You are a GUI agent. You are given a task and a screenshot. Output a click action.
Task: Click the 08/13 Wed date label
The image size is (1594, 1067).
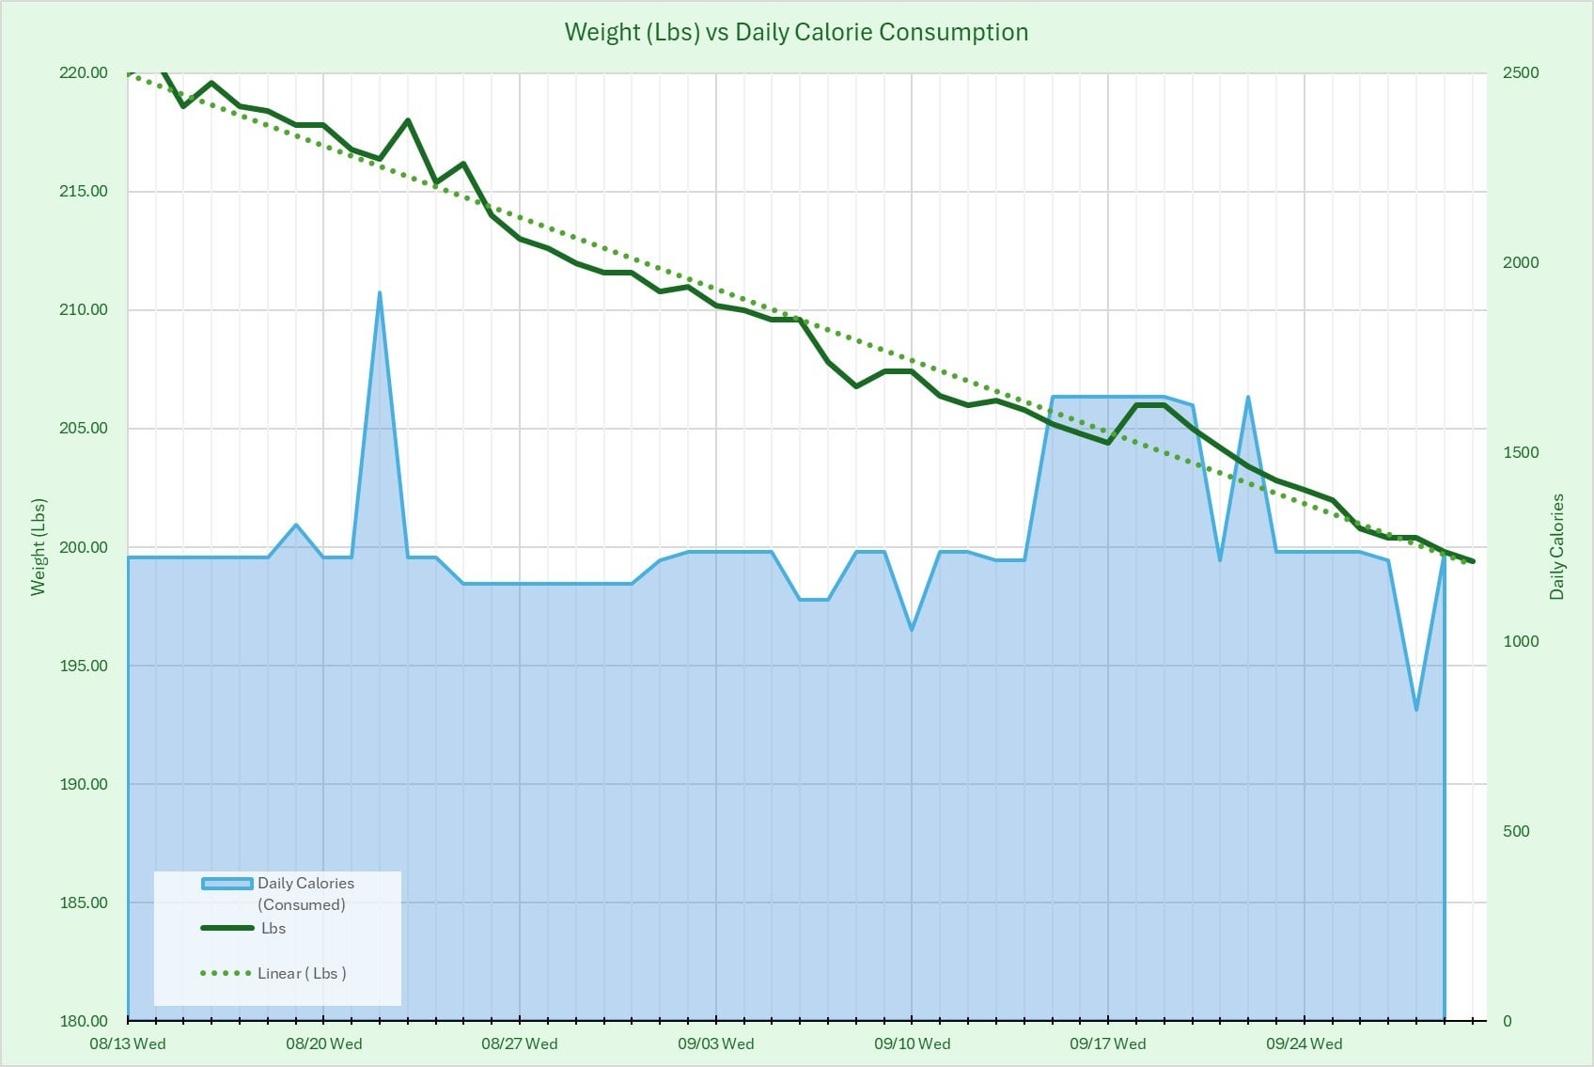tap(128, 1043)
